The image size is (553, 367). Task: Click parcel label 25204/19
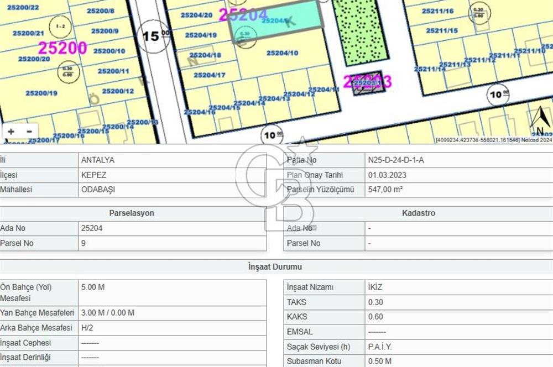201,35
